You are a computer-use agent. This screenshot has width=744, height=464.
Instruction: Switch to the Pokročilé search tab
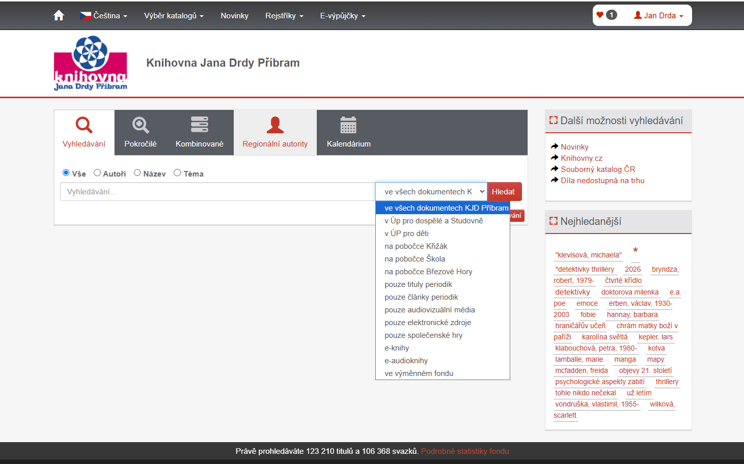[141, 132]
